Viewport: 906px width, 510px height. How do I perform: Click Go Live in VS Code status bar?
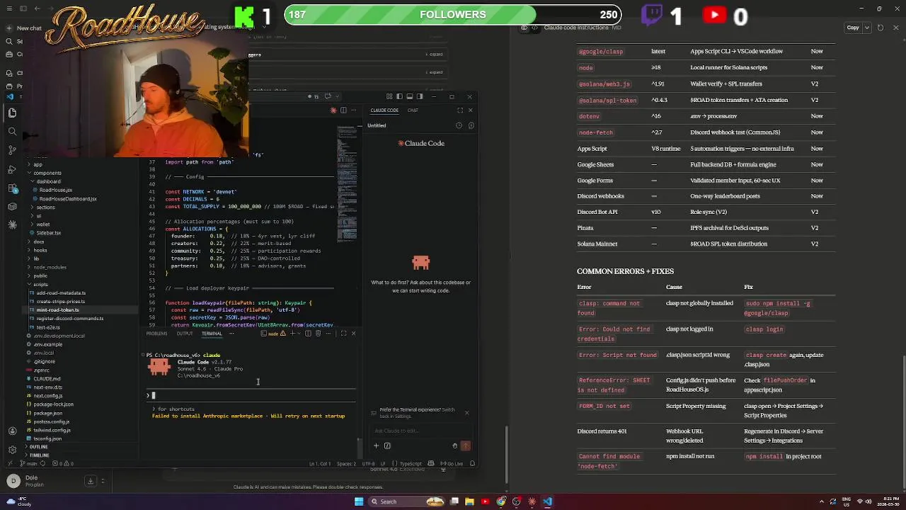tap(451, 464)
